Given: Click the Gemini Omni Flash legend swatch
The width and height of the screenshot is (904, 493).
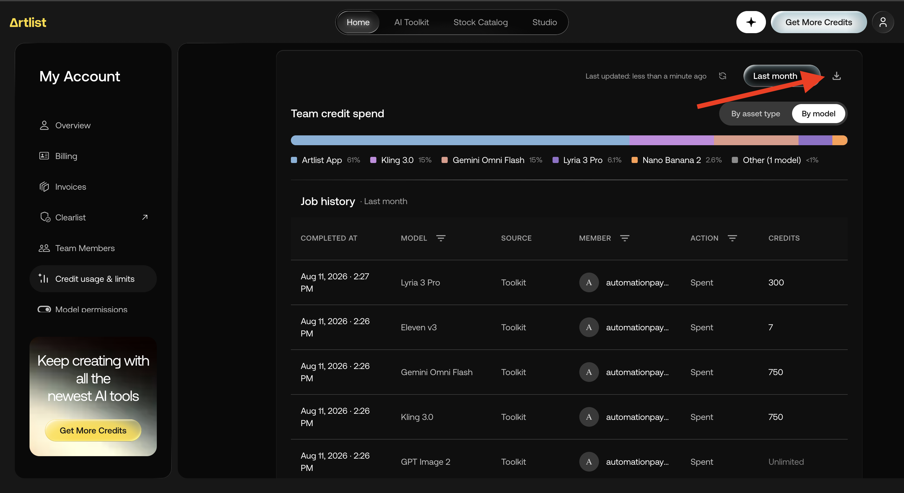Looking at the screenshot, I should [444, 160].
